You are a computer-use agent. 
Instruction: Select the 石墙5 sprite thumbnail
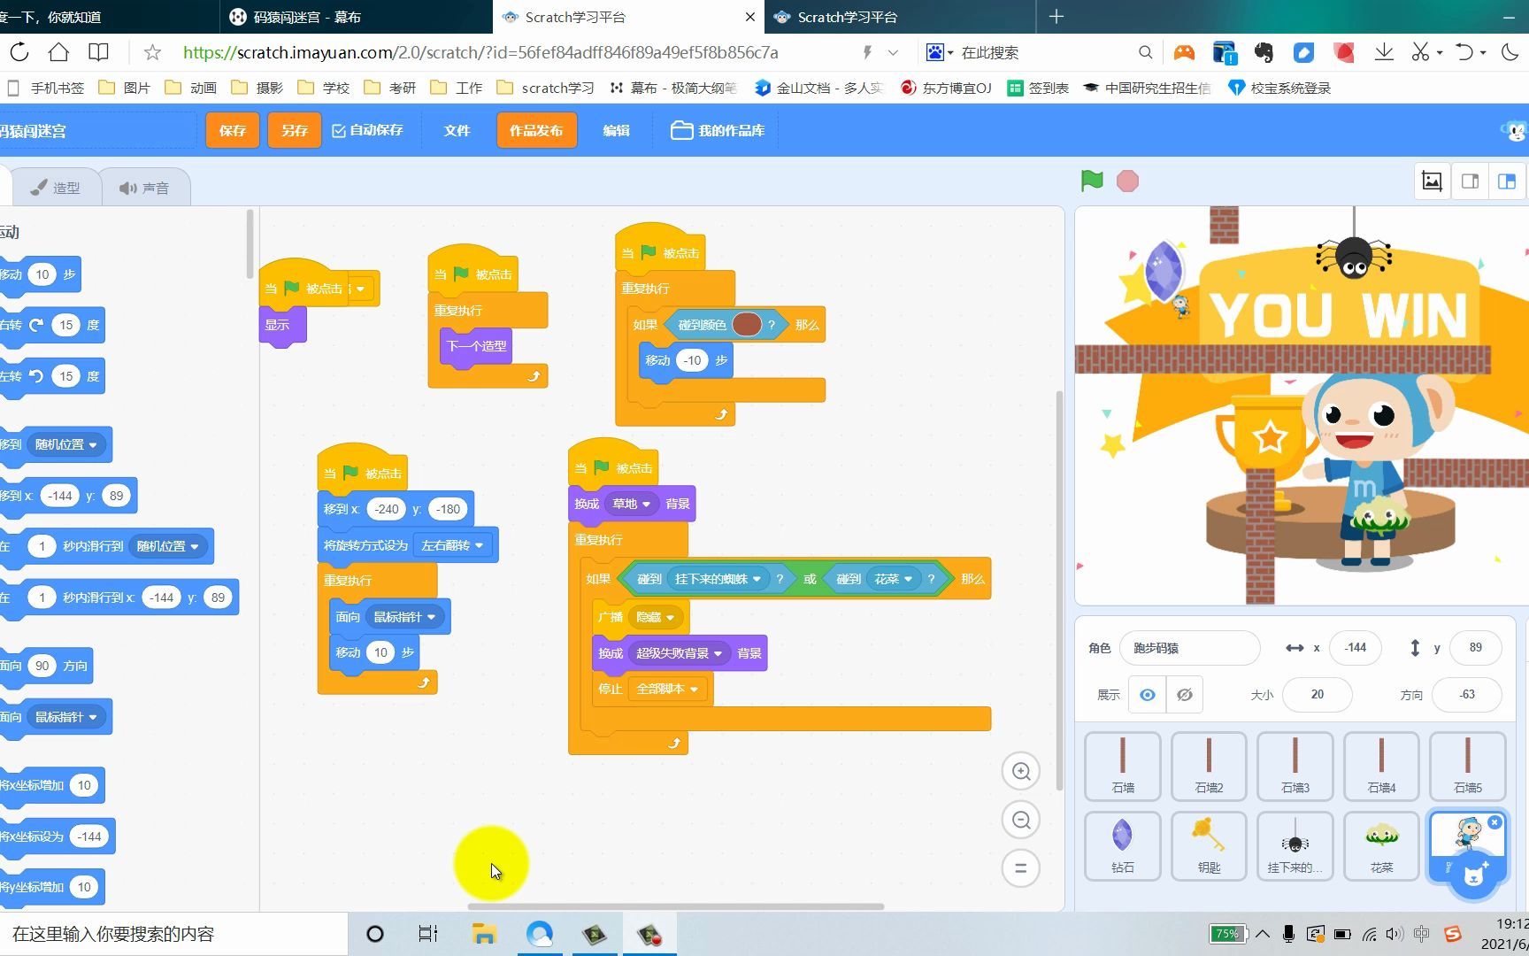point(1467,766)
